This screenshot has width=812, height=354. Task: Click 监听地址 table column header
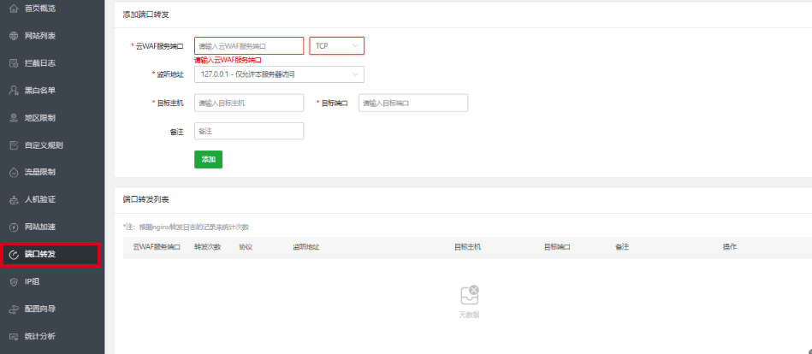[305, 247]
